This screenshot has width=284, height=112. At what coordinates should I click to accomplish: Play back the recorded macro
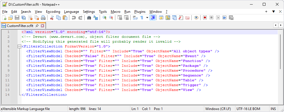coord(218,18)
